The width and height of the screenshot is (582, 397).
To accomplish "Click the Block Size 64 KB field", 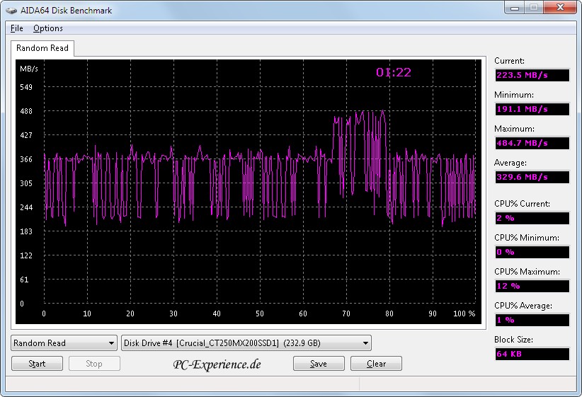I will [x=531, y=354].
